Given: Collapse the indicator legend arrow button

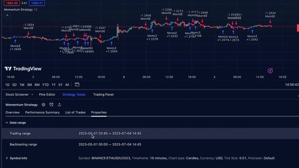Looking at the screenshot, I should (7, 15).
